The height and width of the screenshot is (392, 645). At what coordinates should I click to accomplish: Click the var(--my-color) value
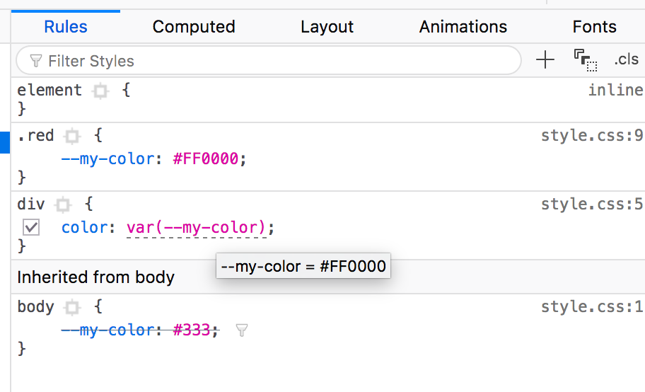tap(196, 228)
